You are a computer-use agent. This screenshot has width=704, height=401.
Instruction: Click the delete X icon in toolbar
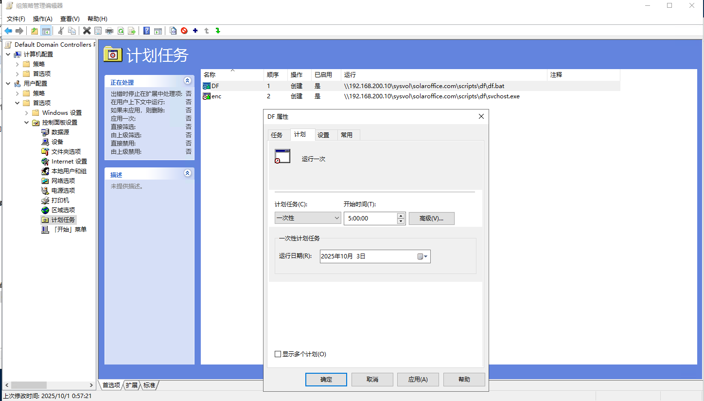point(87,31)
